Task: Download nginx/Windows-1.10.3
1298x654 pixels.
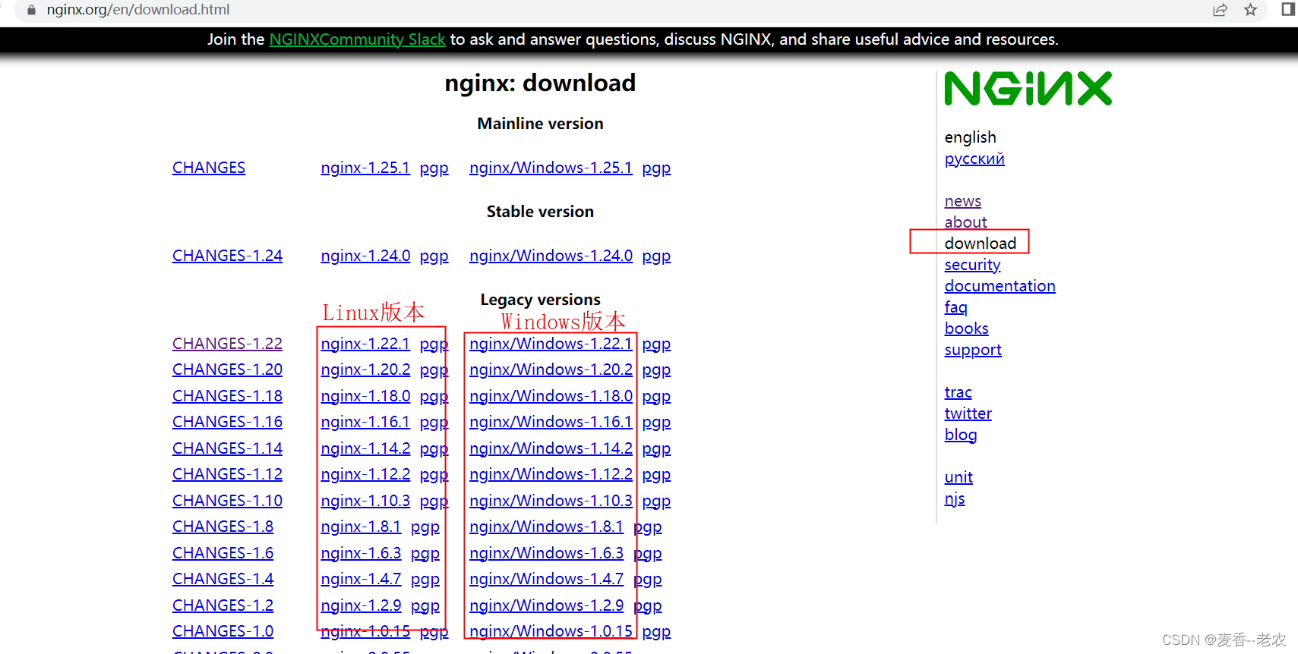Action: tap(551, 501)
